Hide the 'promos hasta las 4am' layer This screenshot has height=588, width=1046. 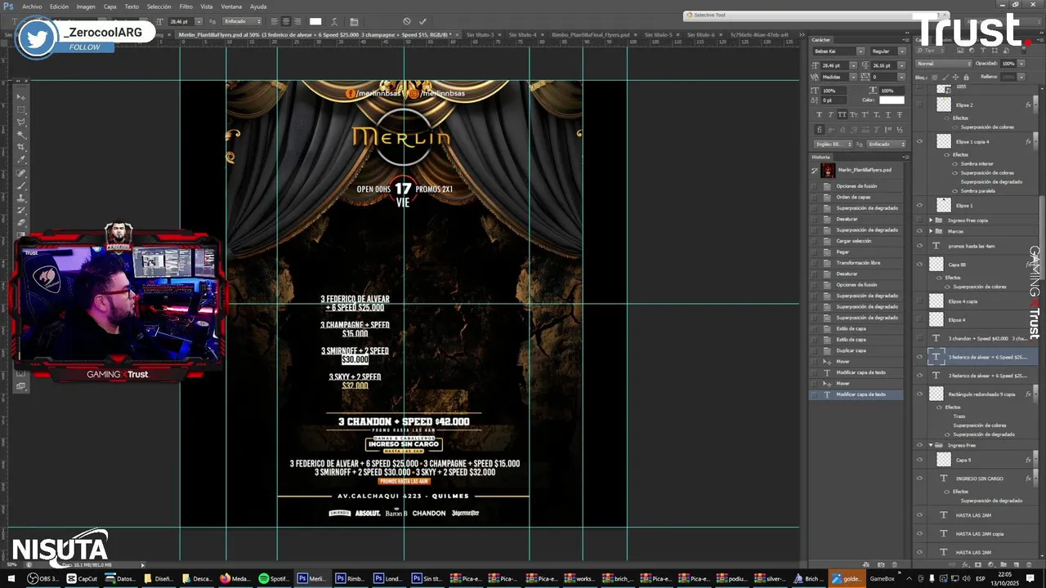[919, 245]
